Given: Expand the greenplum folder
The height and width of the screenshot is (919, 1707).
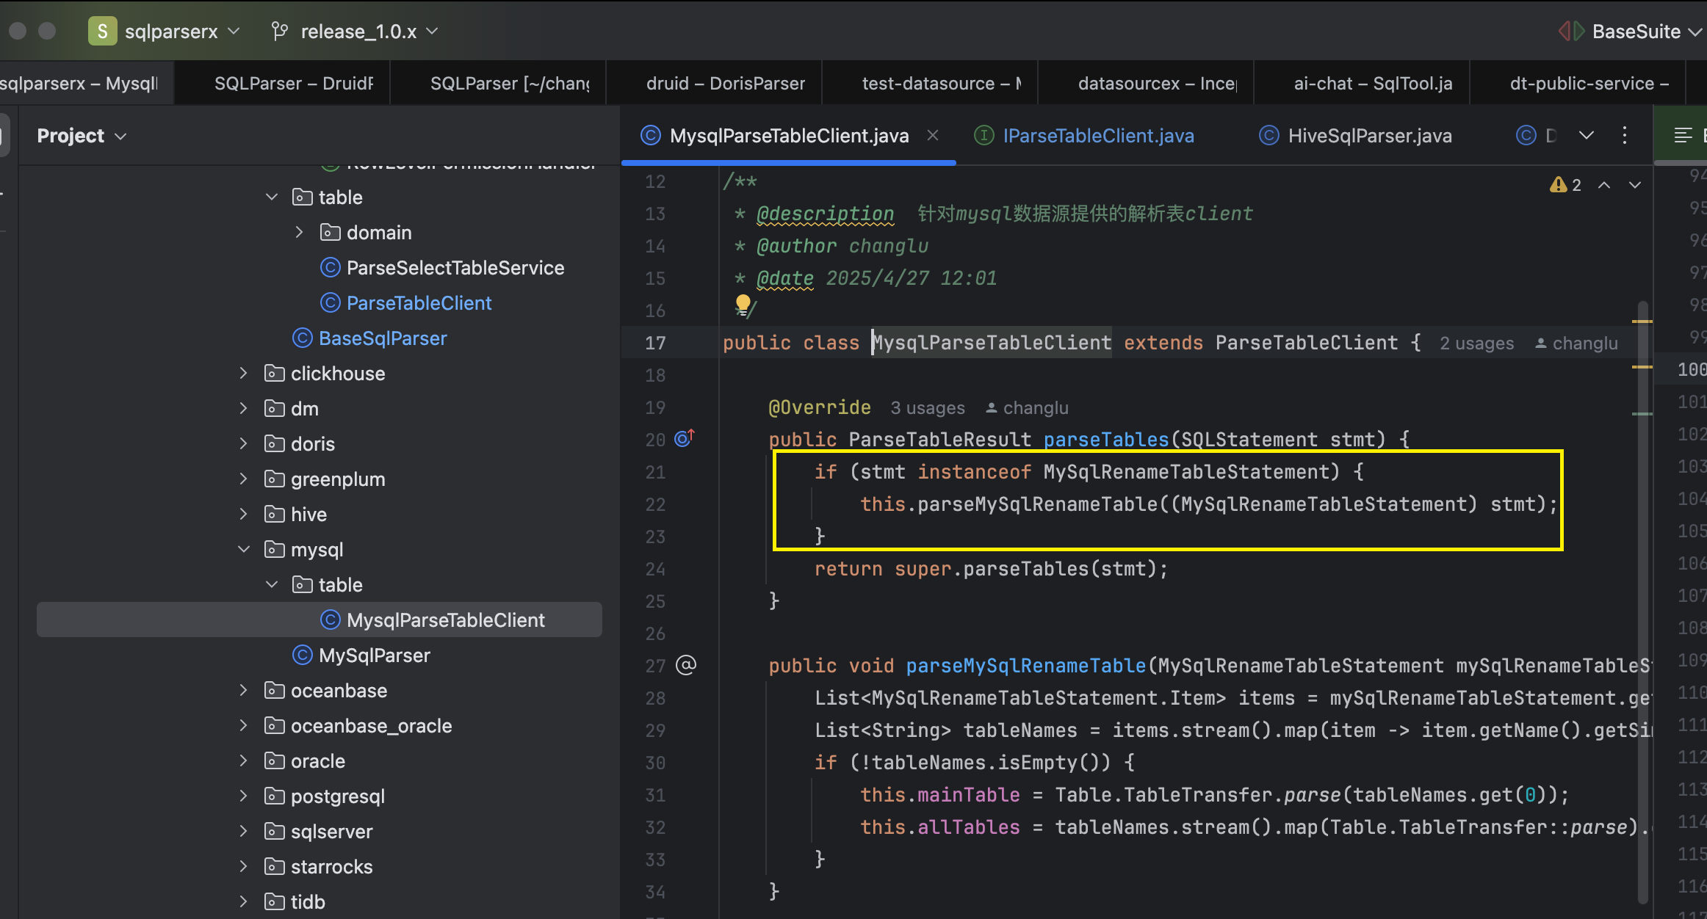Looking at the screenshot, I should pos(243,479).
